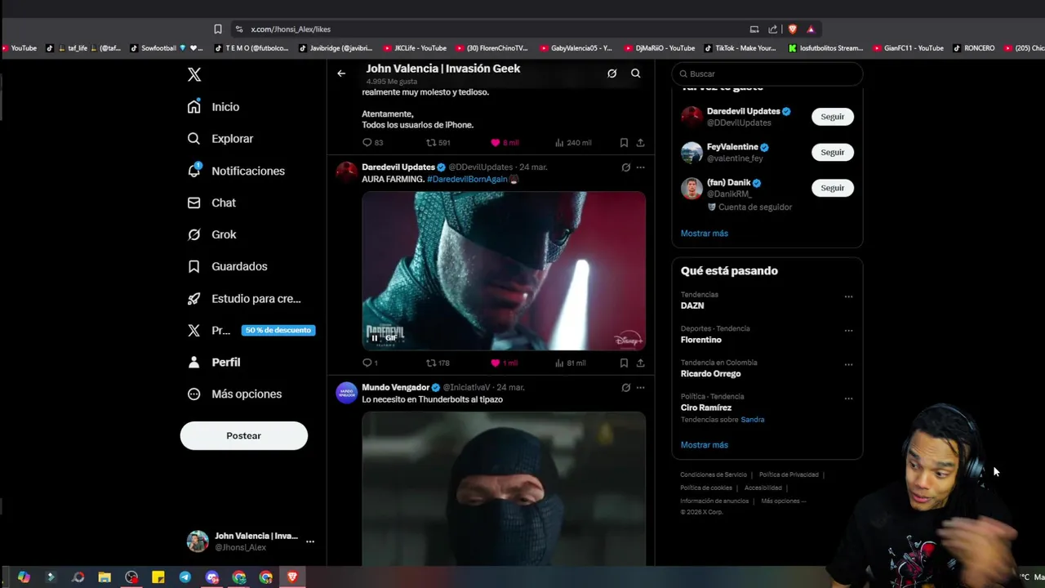The width and height of the screenshot is (1045, 588).
Task: Click the Premium 50% de descuento item
Action: point(251,331)
